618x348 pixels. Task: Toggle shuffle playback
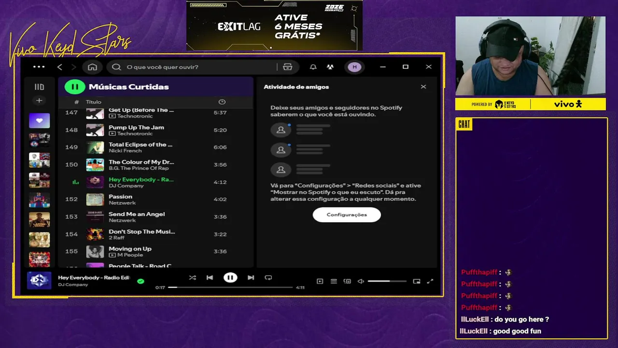[x=193, y=277]
